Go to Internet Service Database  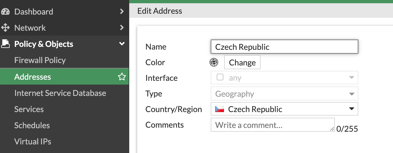pos(60,93)
